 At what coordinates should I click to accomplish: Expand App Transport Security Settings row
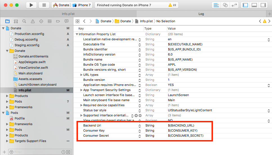81,90
